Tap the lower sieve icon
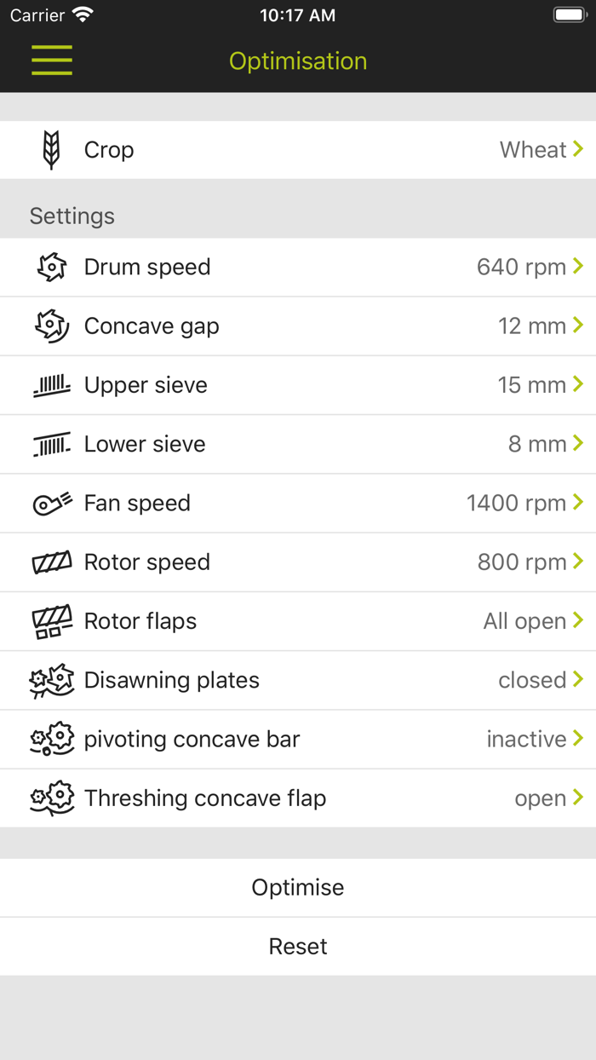 click(52, 444)
